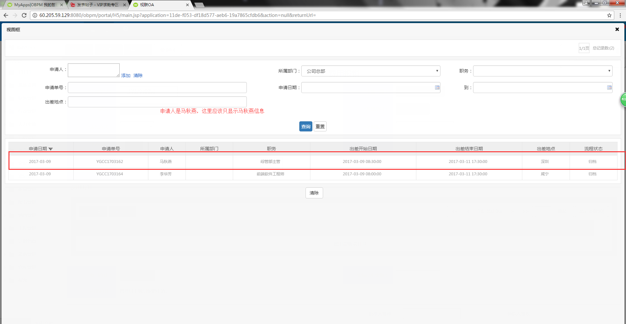Open Chrome three-dot menu
This screenshot has width=626, height=324.
pos(620,15)
